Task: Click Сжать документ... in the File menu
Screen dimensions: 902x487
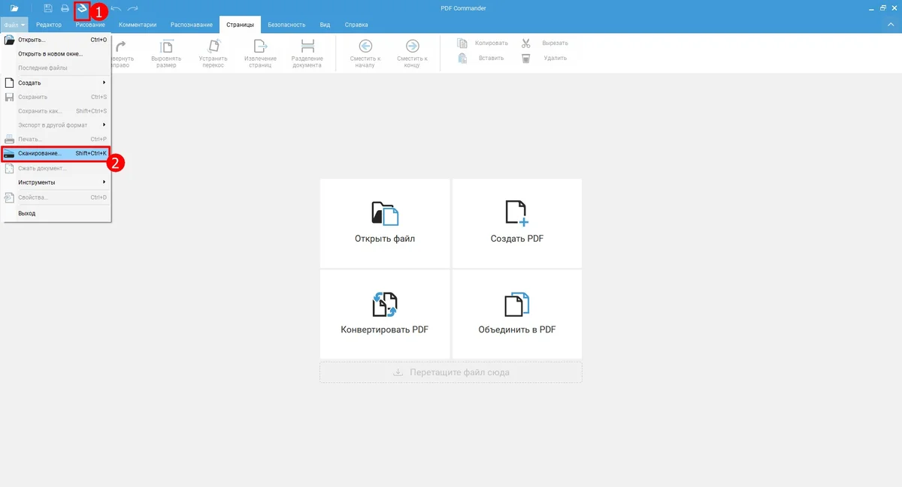Action: (57, 168)
